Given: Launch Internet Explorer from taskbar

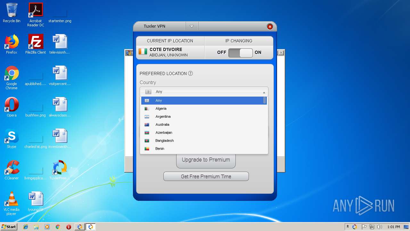Looking at the screenshot, I should [26, 227].
